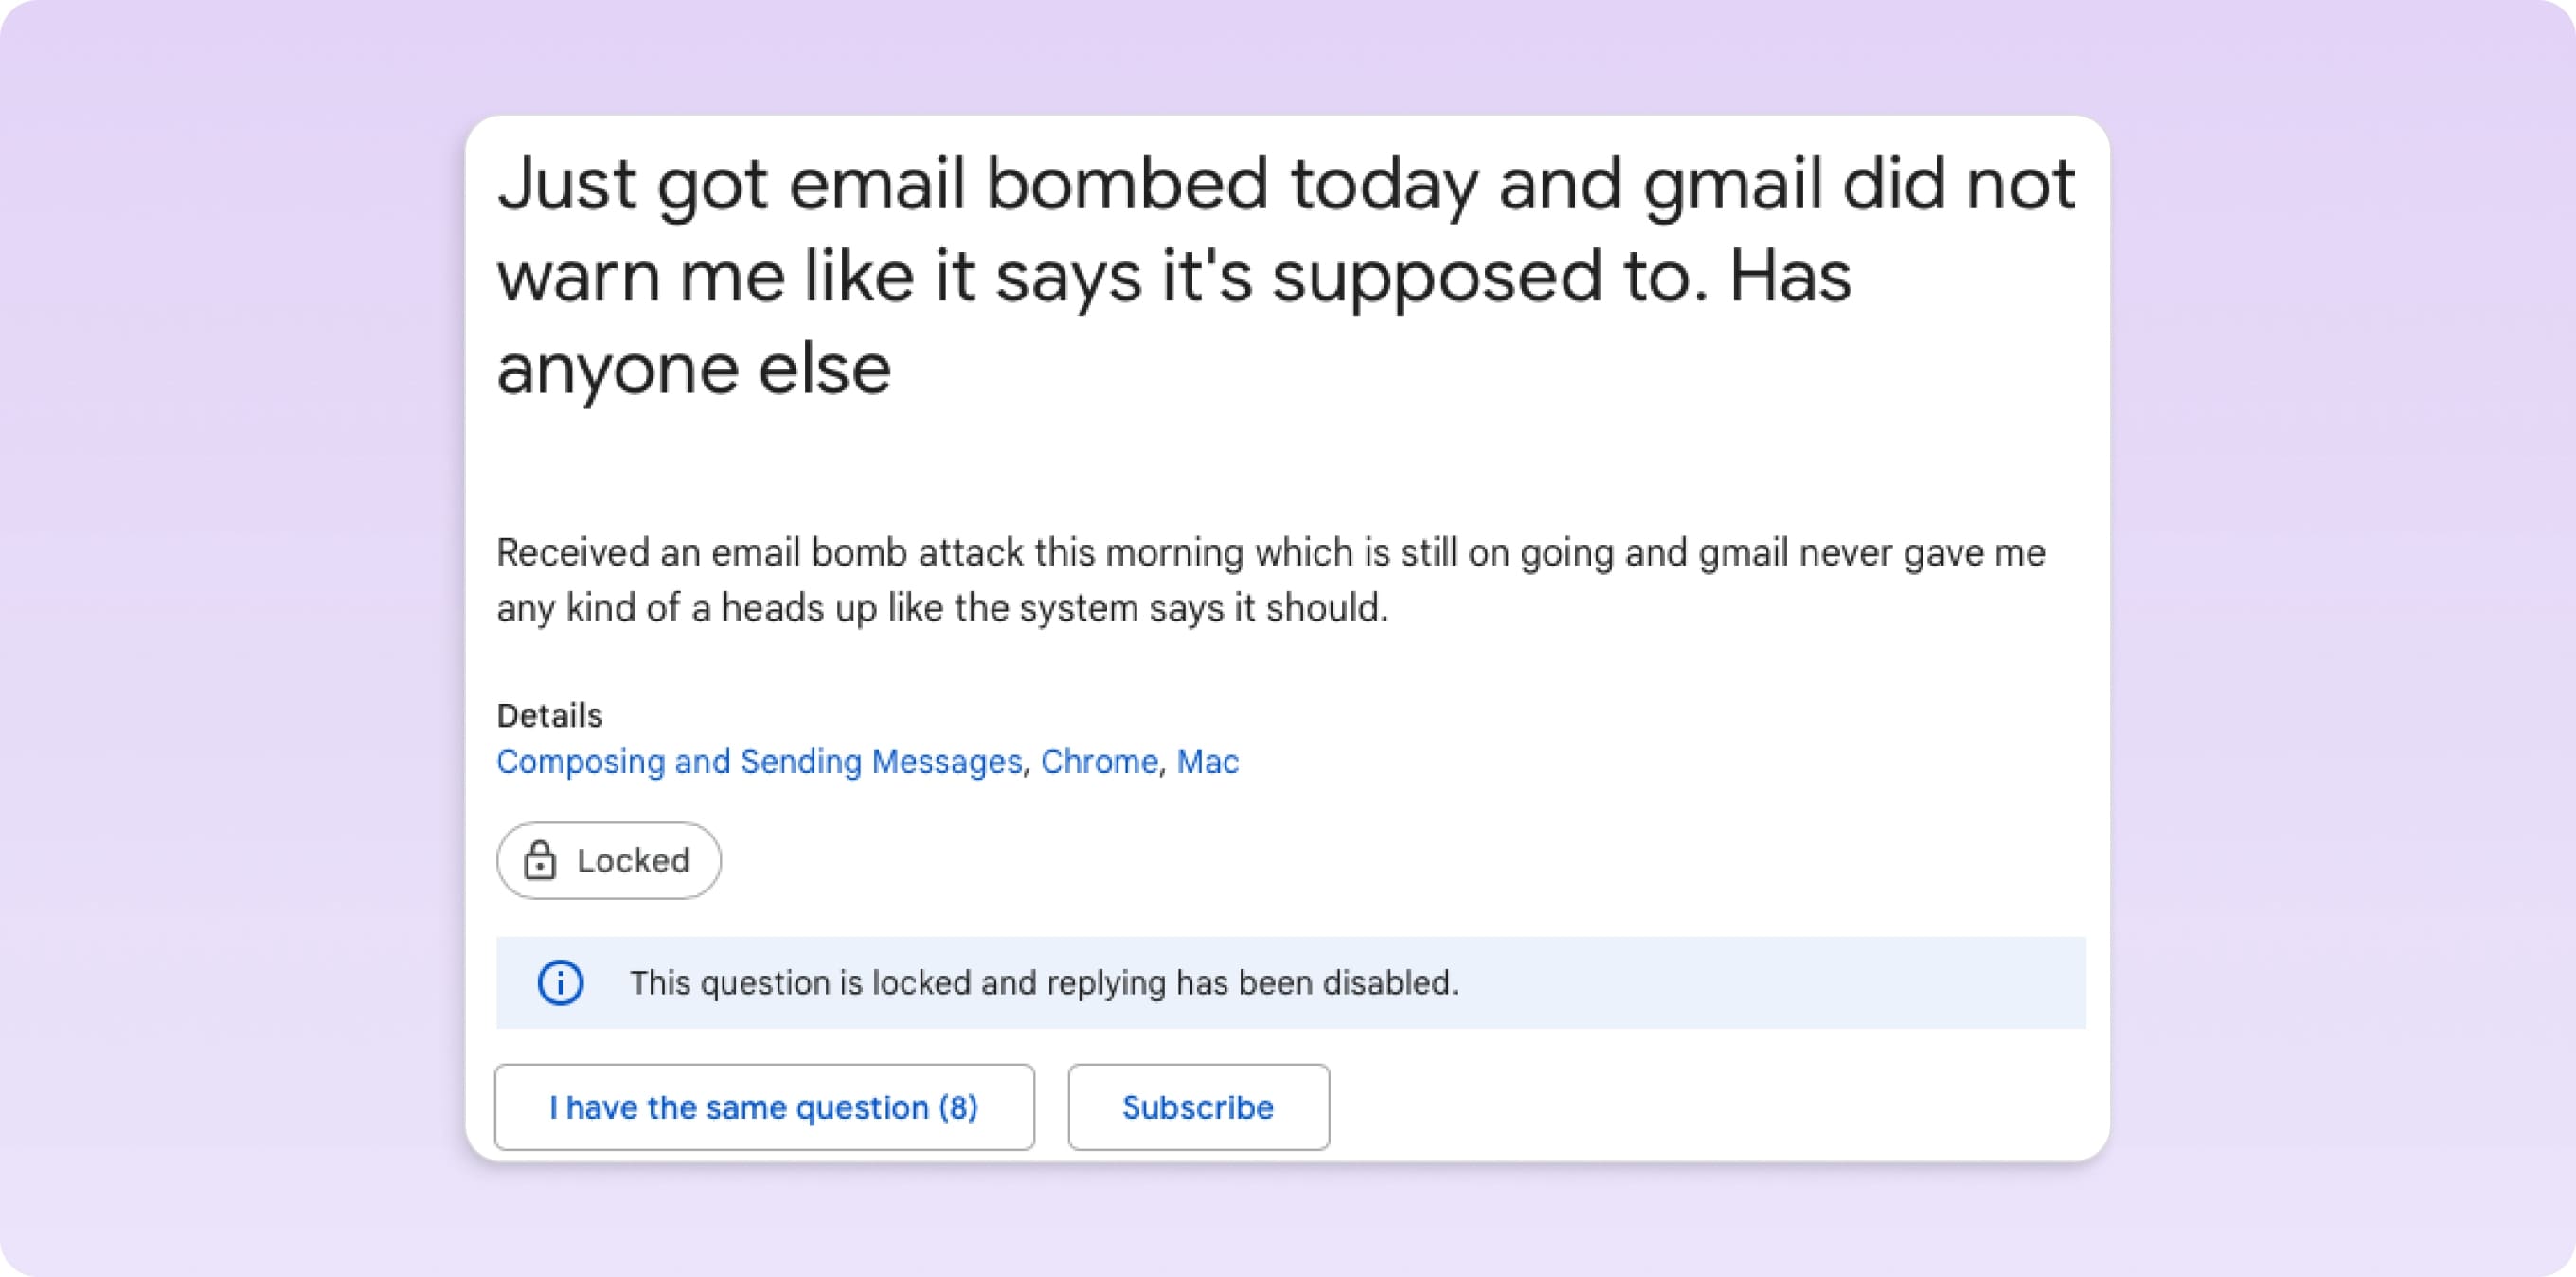Select the Locked status indicator
This screenshot has height=1277, width=2576.
pyautogui.click(x=608, y=859)
